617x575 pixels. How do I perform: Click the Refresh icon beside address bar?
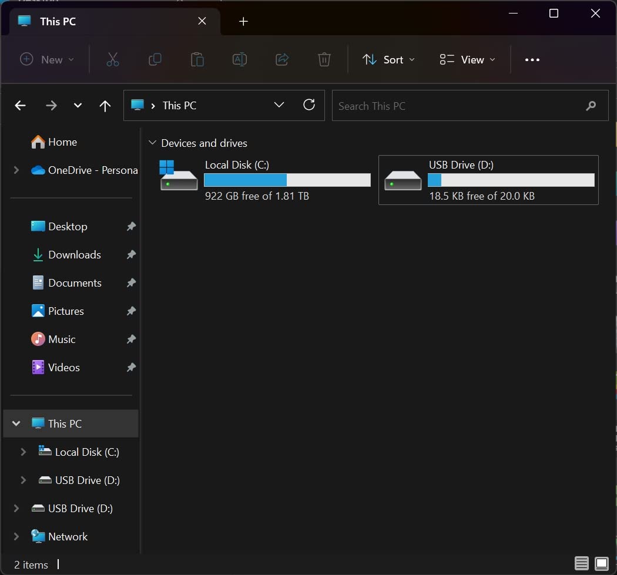(x=309, y=105)
